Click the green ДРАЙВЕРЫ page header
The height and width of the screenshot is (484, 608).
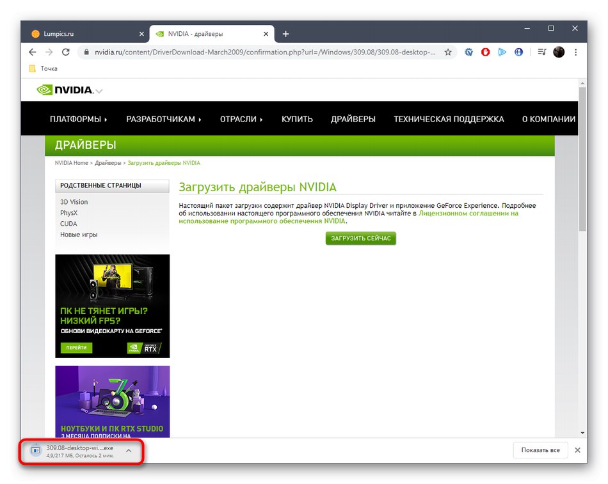(x=300, y=145)
